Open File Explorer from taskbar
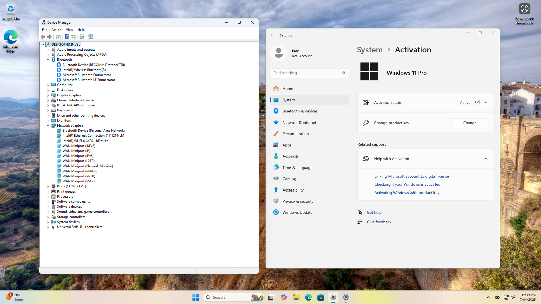The image size is (541, 304). [296, 297]
